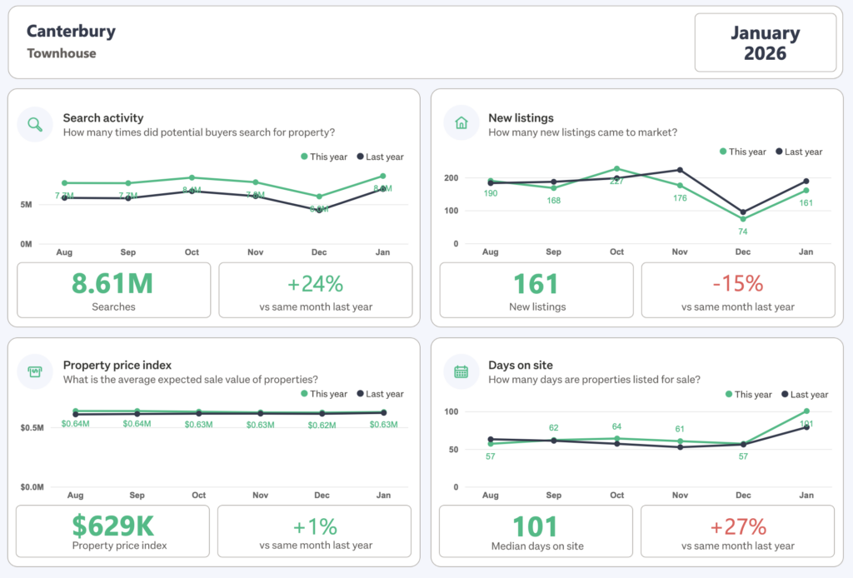The width and height of the screenshot is (853, 578).
Task: Open the January 2026 period selector
Action: [x=766, y=42]
